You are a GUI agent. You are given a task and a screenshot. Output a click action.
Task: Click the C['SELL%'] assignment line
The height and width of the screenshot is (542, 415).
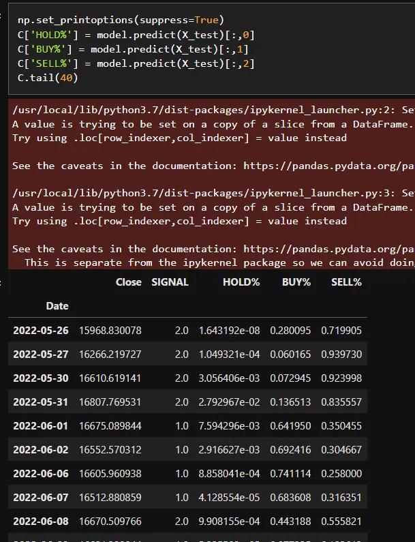coord(136,63)
